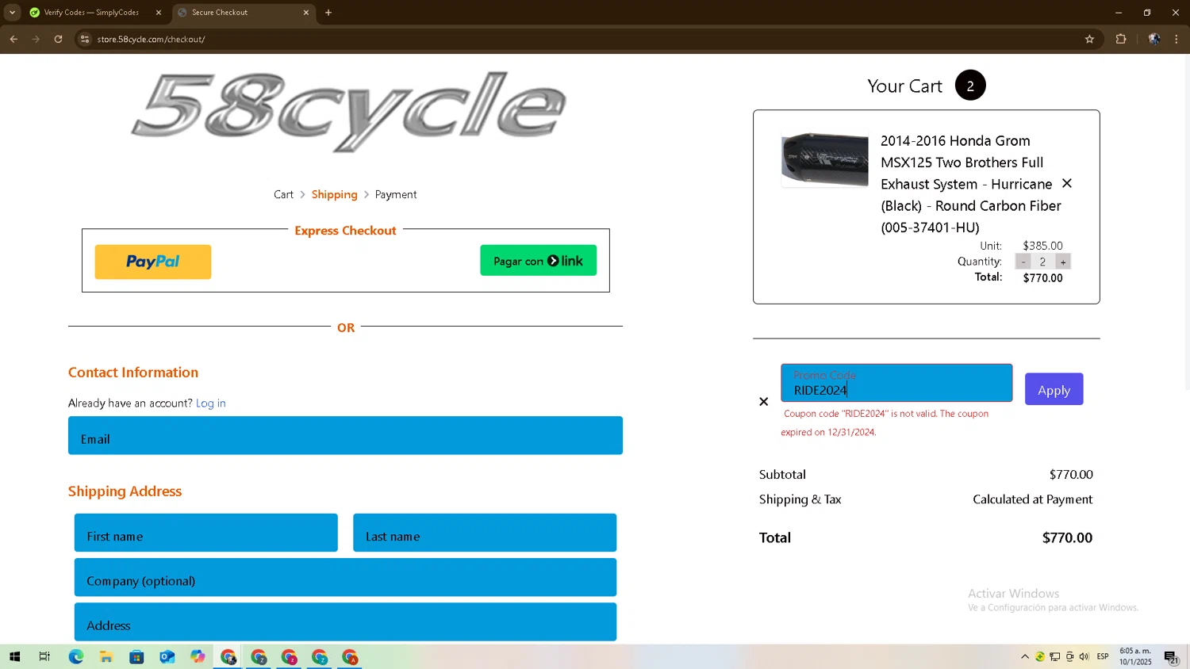Screen dimensions: 1190x669
Task: Close the Secure Checkout tab
Action: 306,13
